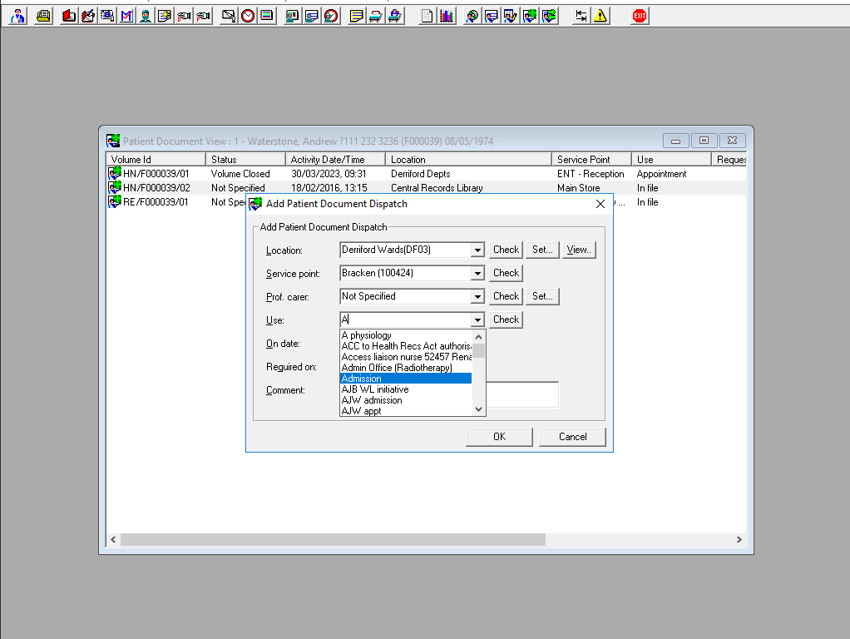
Task: Click the yellow sticky note toolbar icon
Action: (356, 16)
